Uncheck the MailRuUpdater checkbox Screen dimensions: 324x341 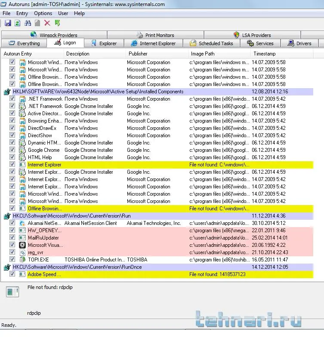tap(12, 237)
